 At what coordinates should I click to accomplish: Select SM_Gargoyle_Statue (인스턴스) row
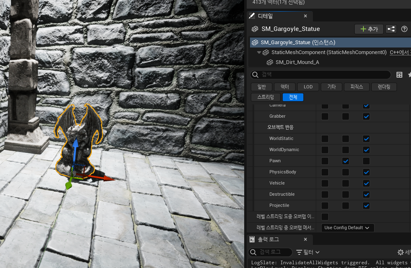330,43
